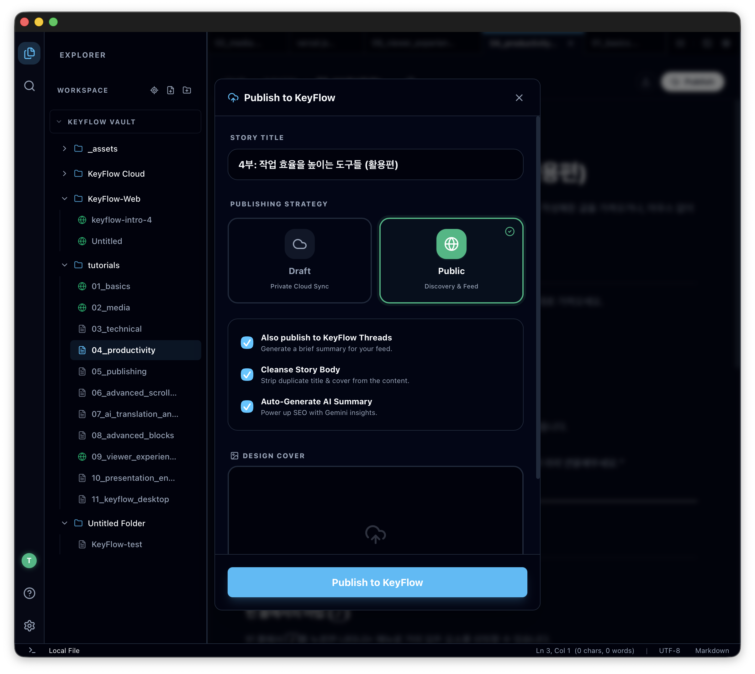755x674 pixels.
Task: Click the document icon beside 03_technical
Action: [x=82, y=329]
